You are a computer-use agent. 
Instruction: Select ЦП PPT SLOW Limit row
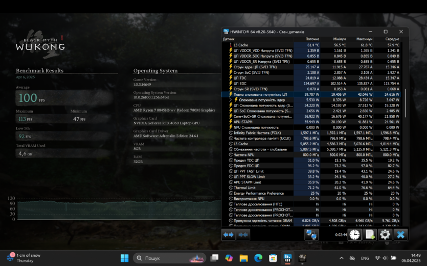tap(311, 177)
